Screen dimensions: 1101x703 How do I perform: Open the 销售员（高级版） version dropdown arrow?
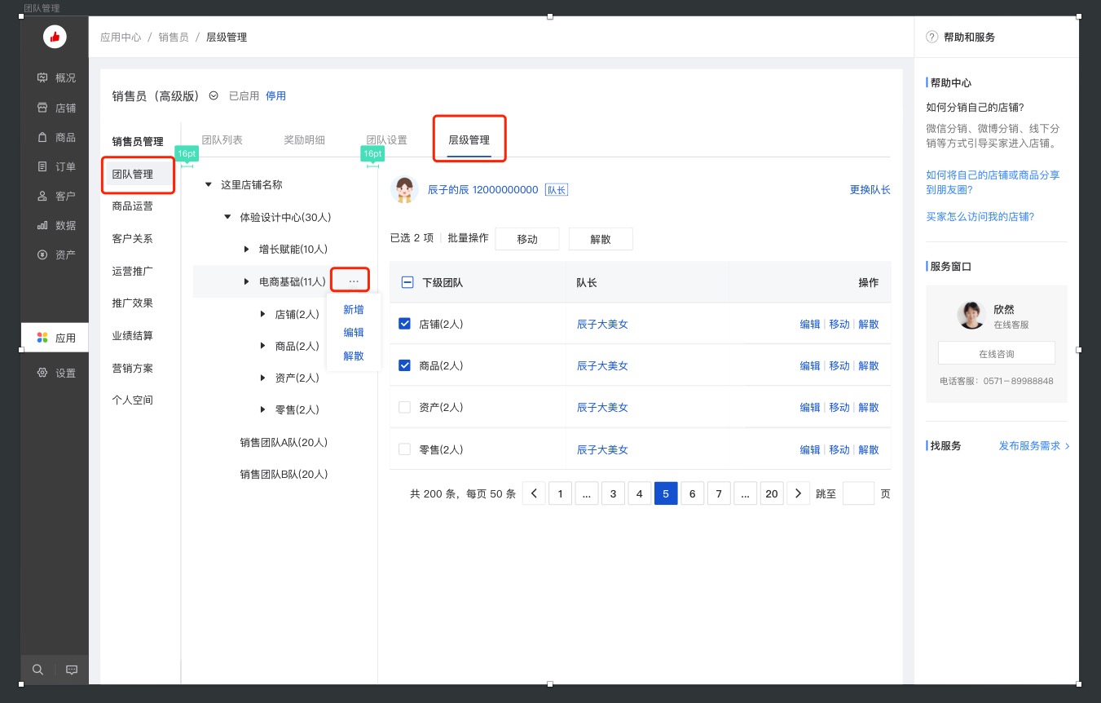pyautogui.click(x=214, y=95)
